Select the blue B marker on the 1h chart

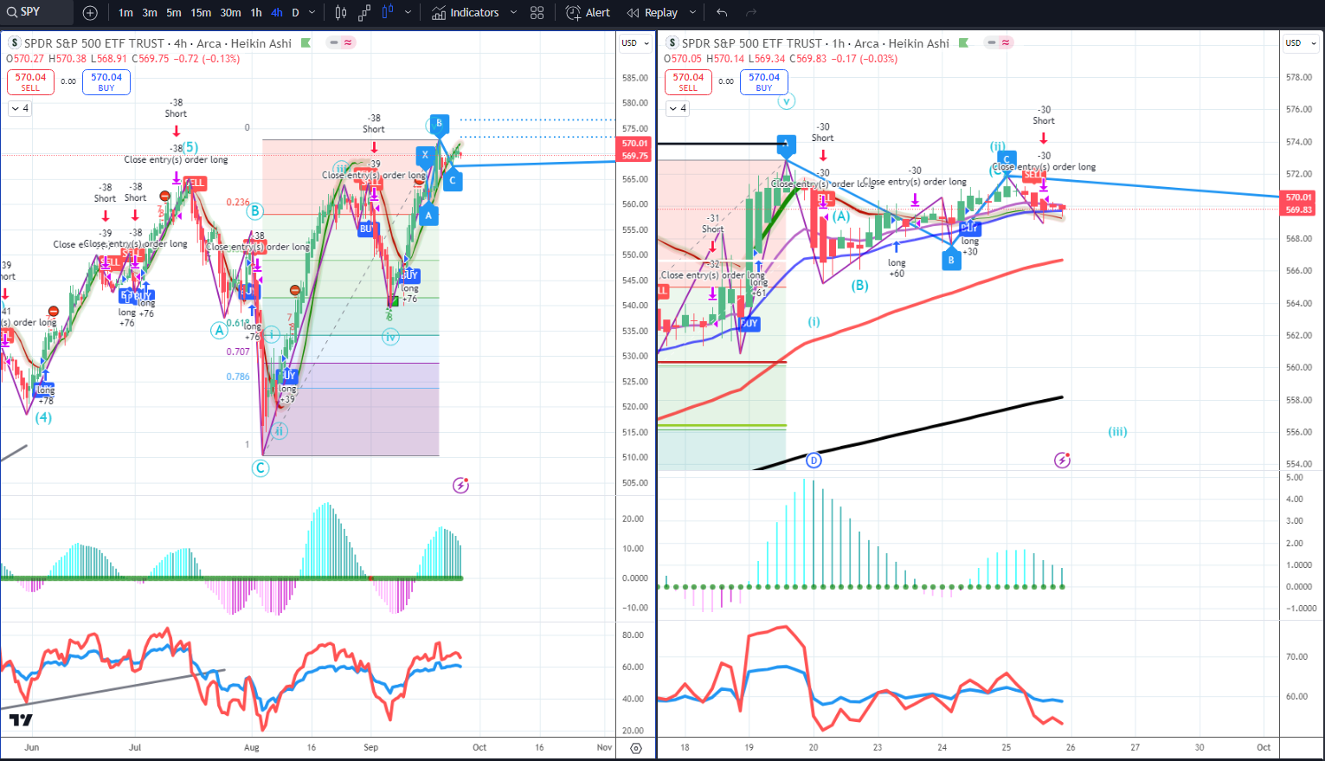pos(951,259)
